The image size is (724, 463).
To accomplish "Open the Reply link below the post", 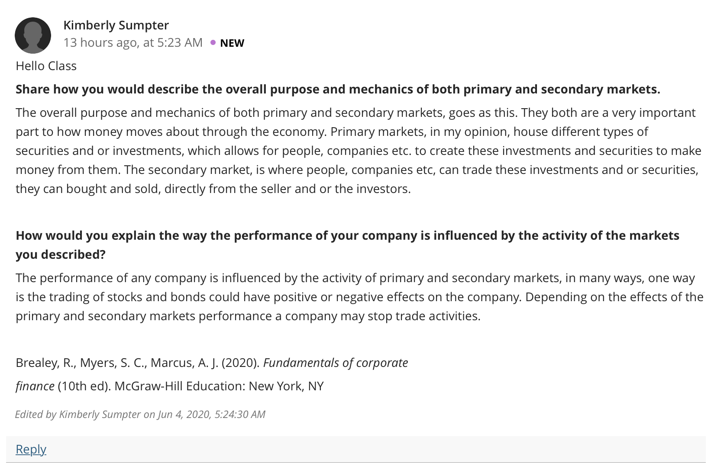I will [x=31, y=449].
